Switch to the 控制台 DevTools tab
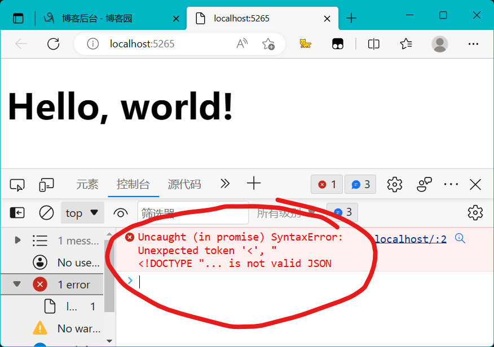 [133, 184]
